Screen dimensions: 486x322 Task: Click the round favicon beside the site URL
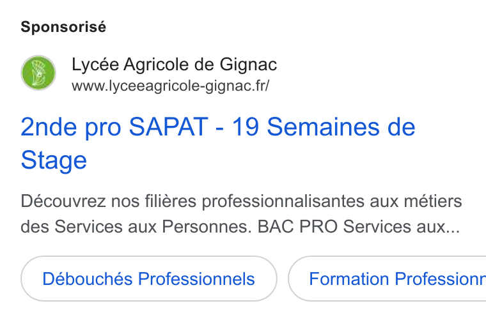coord(38,73)
